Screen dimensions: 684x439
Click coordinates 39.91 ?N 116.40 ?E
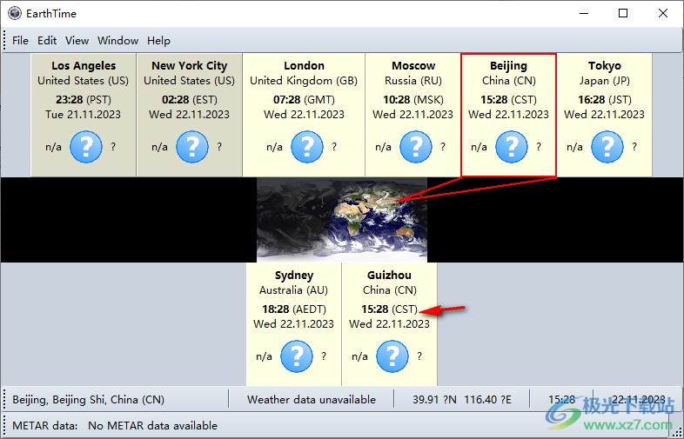462,400
